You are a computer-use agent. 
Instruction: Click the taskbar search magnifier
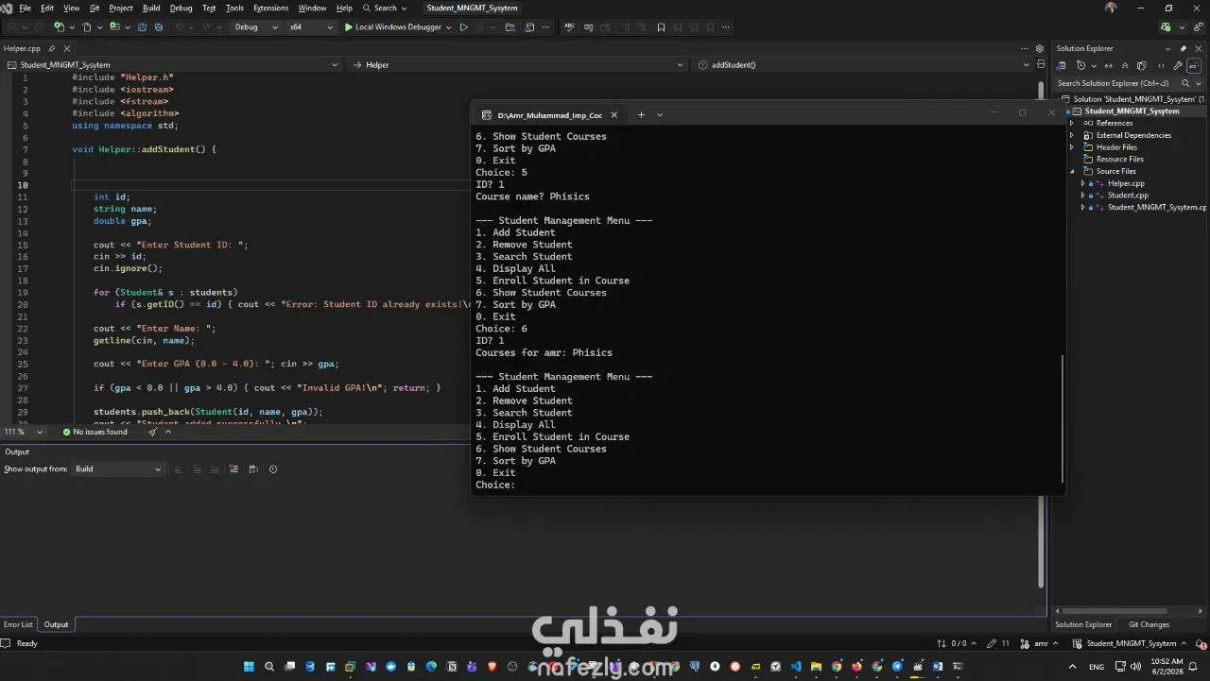tap(269, 666)
